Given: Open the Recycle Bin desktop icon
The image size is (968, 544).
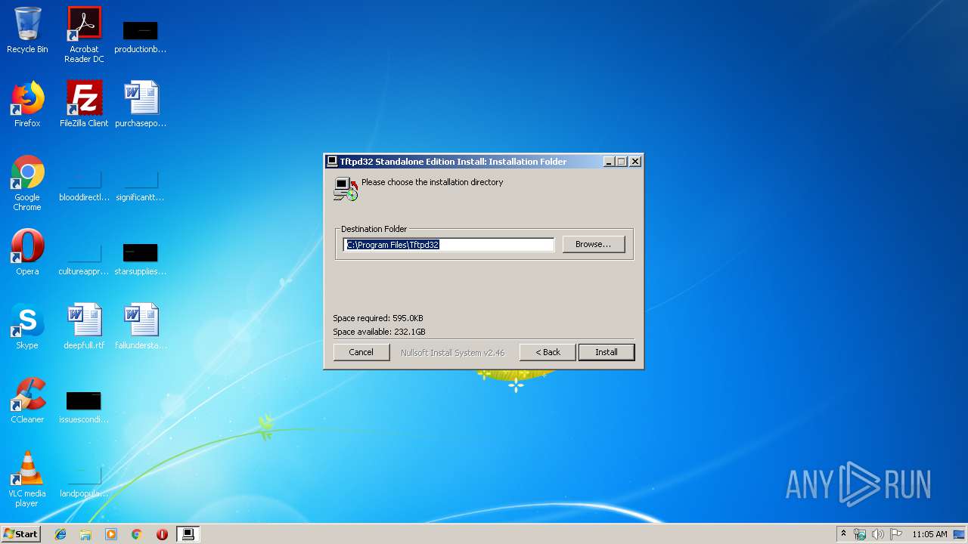Looking at the screenshot, I should [27, 30].
